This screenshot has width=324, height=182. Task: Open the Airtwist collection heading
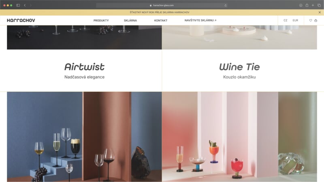click(84, 67)
